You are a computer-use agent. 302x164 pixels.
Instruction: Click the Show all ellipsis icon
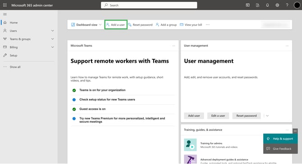pyautogui.click(x=5, y=67)
